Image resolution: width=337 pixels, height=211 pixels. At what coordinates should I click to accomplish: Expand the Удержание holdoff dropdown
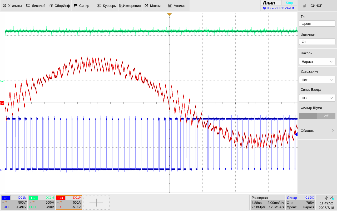(x=317, y=80)
